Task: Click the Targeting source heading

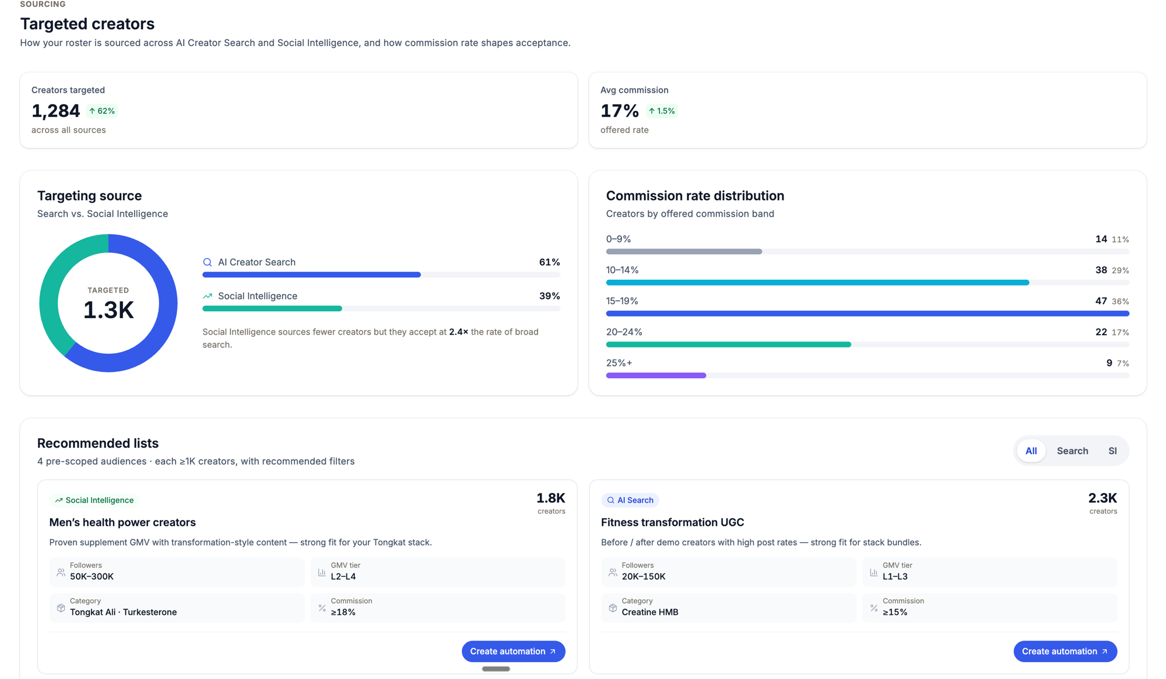Action: coord(89,196)
